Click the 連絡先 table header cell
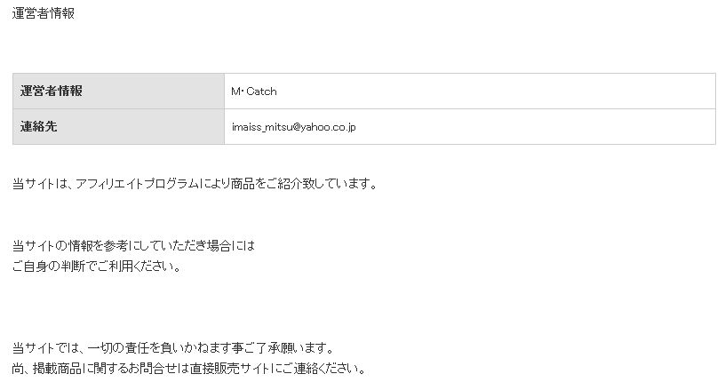This screenshot has width=725, height=390. pos(118,127)
